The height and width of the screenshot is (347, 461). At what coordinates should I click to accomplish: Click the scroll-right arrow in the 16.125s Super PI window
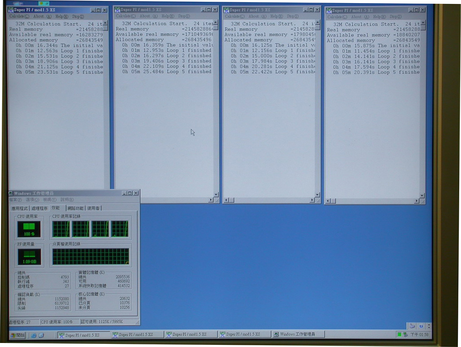coord(312,200)
